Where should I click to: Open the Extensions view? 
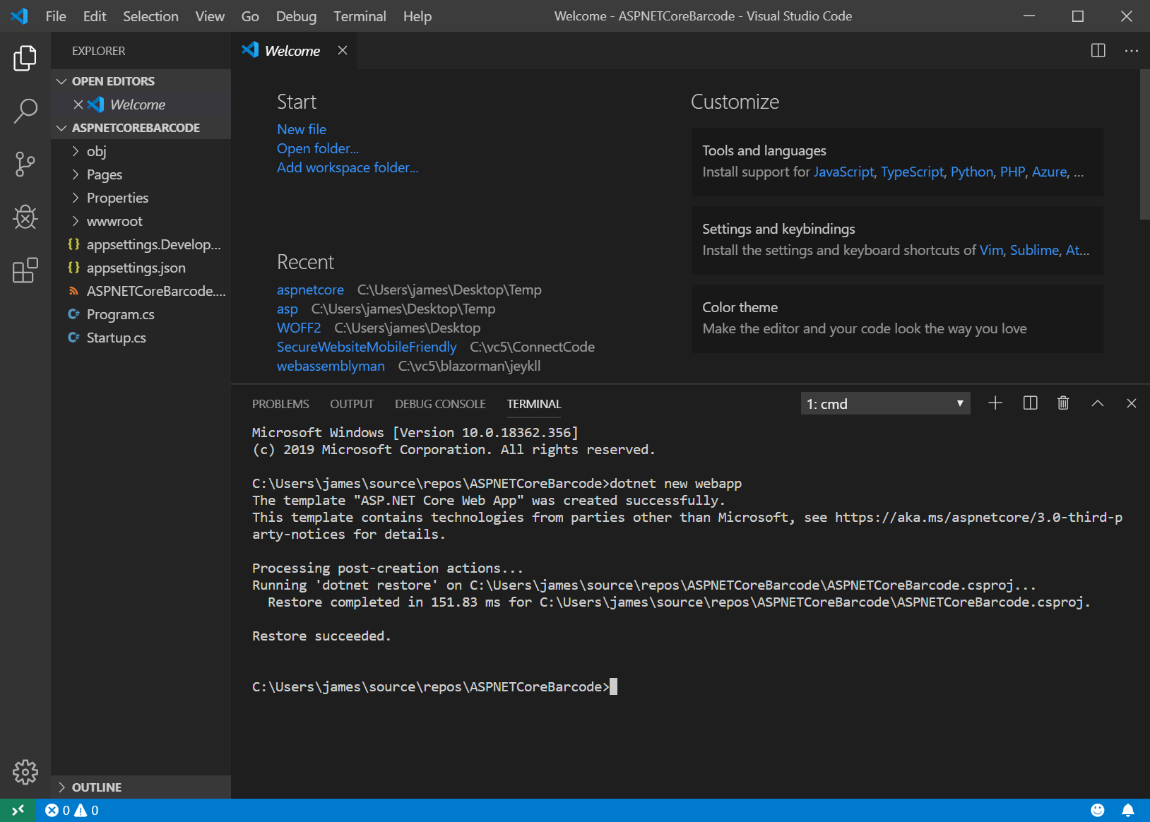point(25,270)
